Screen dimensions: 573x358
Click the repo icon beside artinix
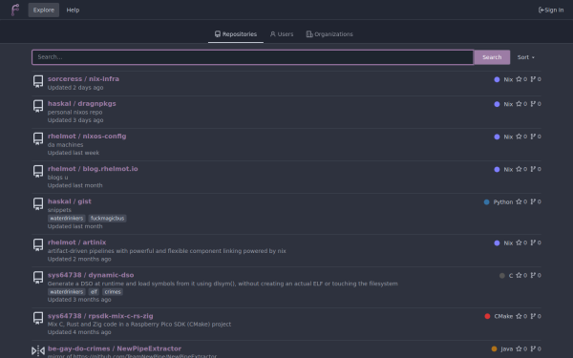click(x=38, y=244)
